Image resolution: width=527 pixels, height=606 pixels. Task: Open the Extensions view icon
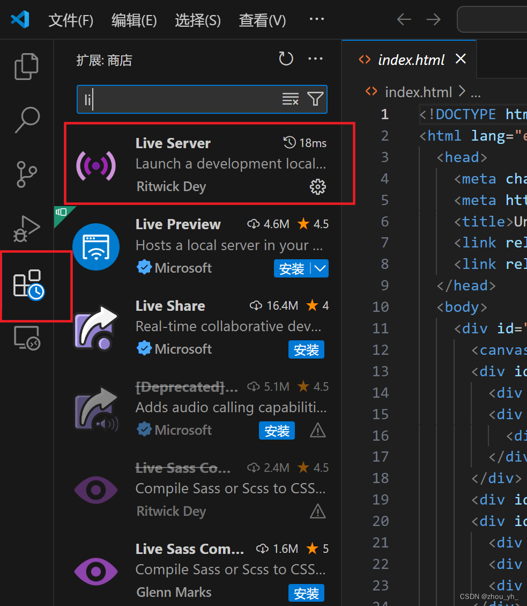pos(28,285)
